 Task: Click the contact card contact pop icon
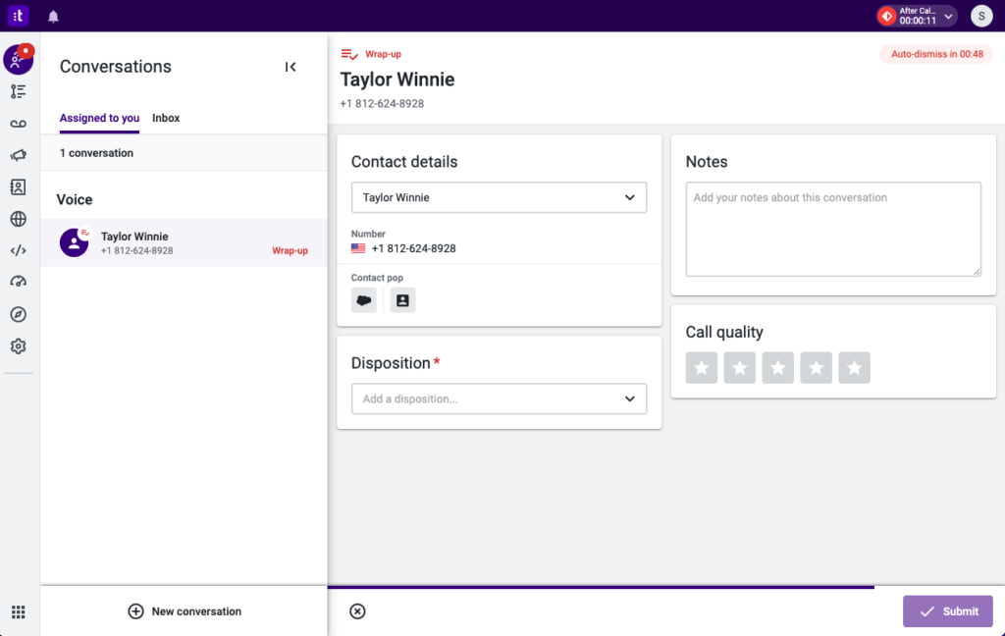point(402,300)
